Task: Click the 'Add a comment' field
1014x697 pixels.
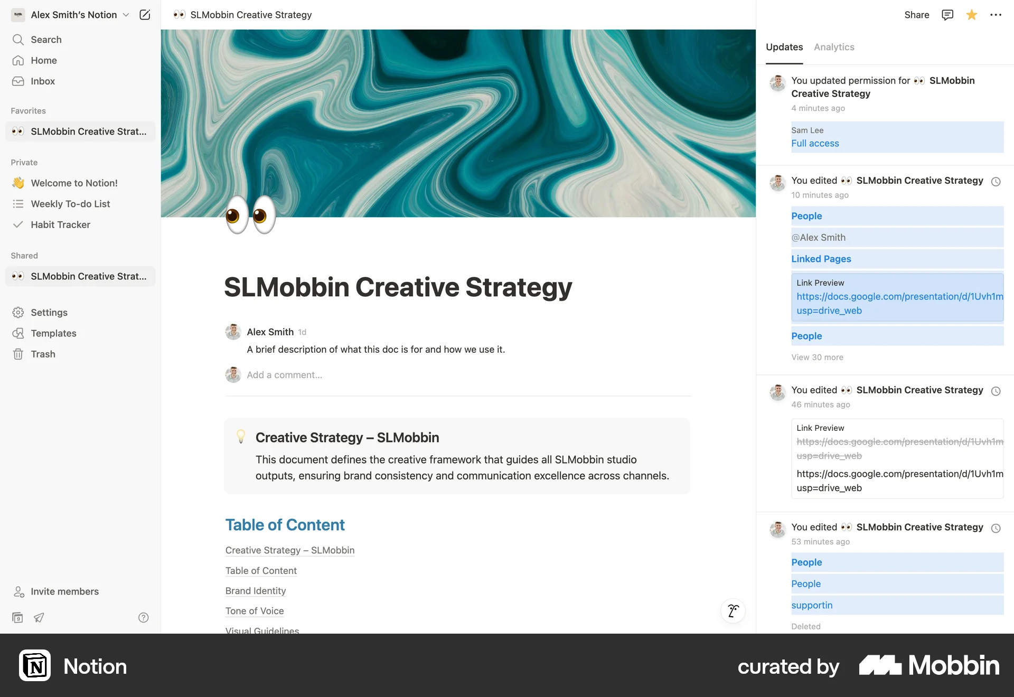Action: tap(285, 375)
